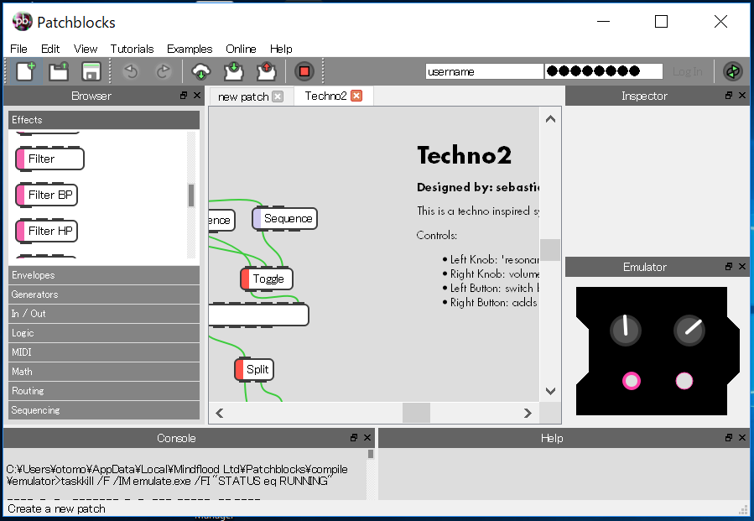Float the Help panel
The width and height of the screenshot is (754, 521).
729,437
